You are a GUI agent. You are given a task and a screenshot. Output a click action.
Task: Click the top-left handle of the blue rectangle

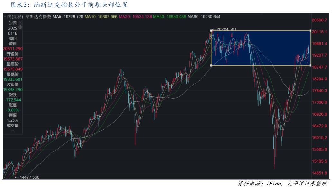click(211, 31)
